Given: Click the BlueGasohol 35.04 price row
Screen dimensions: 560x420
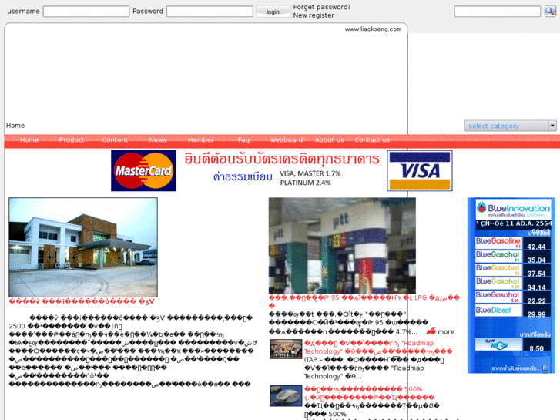Looking at the screenshot, I should click(513, 257).
